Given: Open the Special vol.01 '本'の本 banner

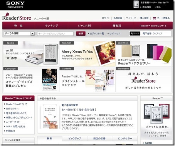Looking at the screenshot, I should click(31, 53).
